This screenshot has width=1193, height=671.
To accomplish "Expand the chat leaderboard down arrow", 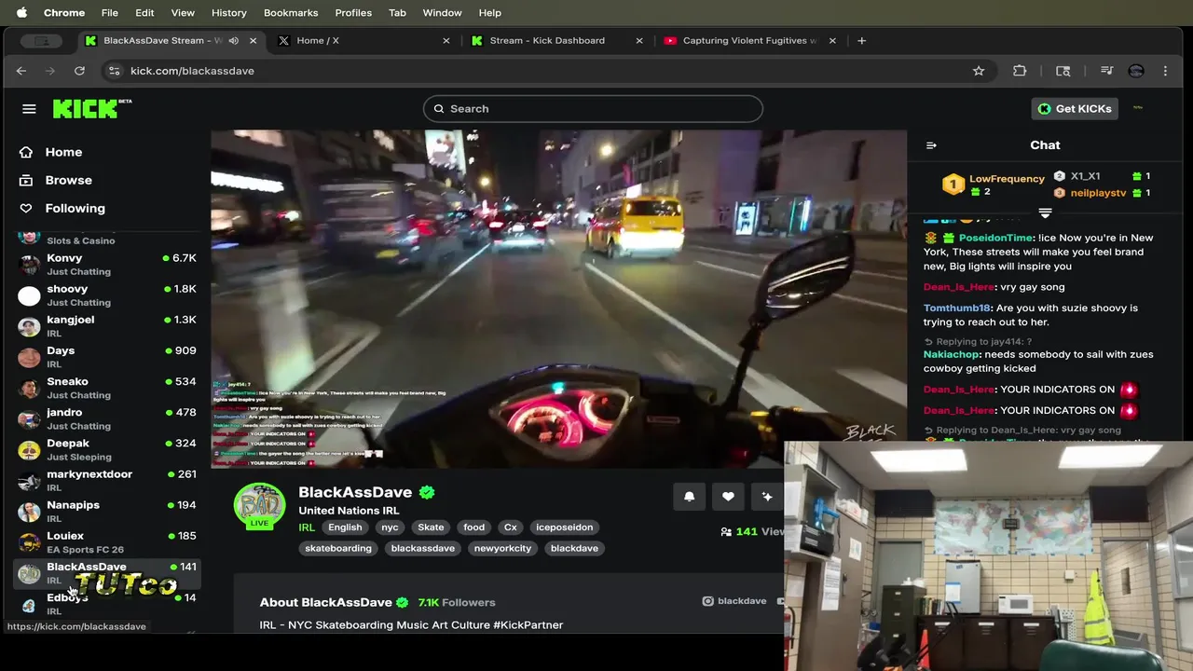I will click(1045, 213).
